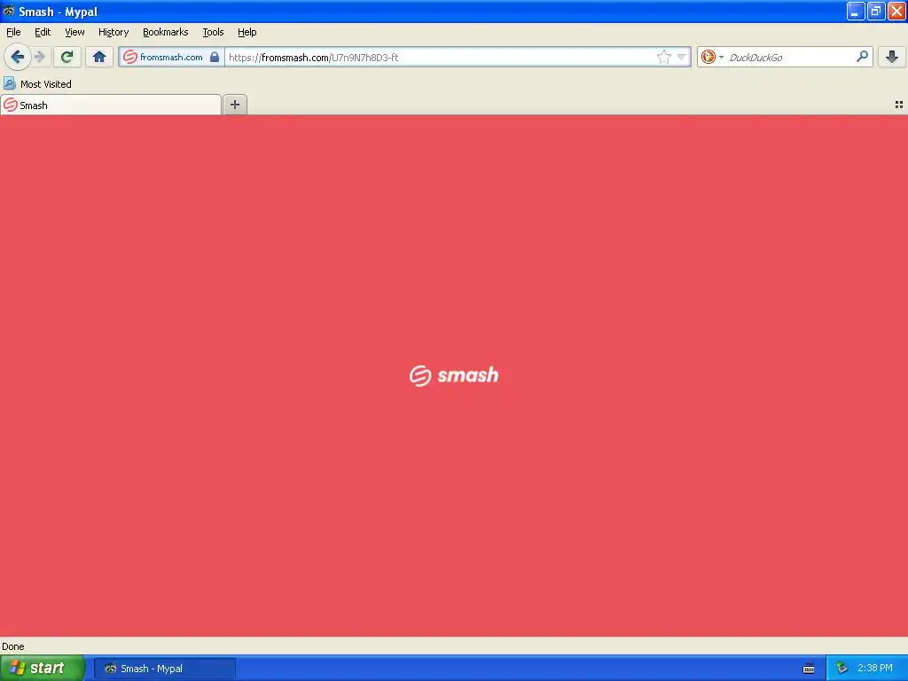The height and width of the screenshot is (681, 908).
Task: Close the Mypal browser window
Action: tap(896, 11)
